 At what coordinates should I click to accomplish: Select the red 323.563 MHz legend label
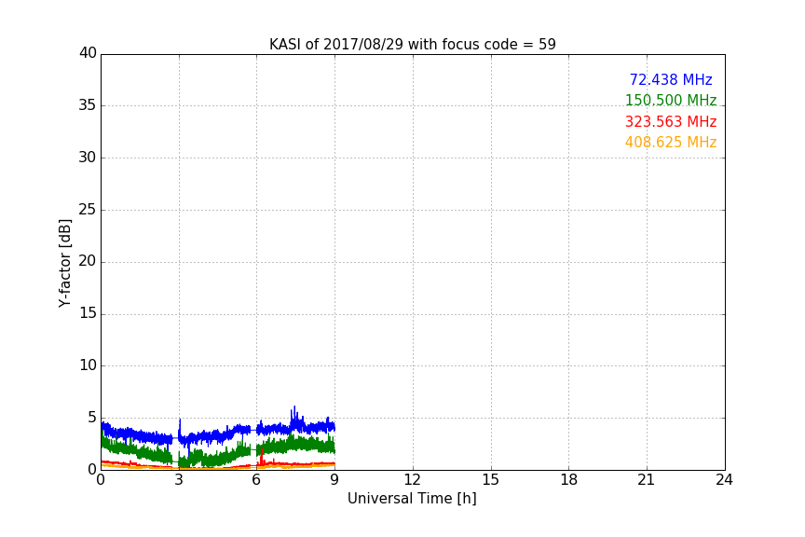(x=671, y=122)
